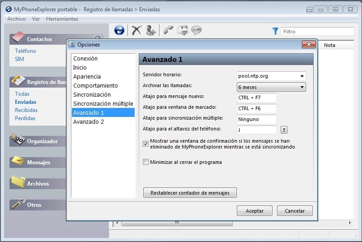Click the Otros wrench icon
362x242 pixels.
(19, 203)
